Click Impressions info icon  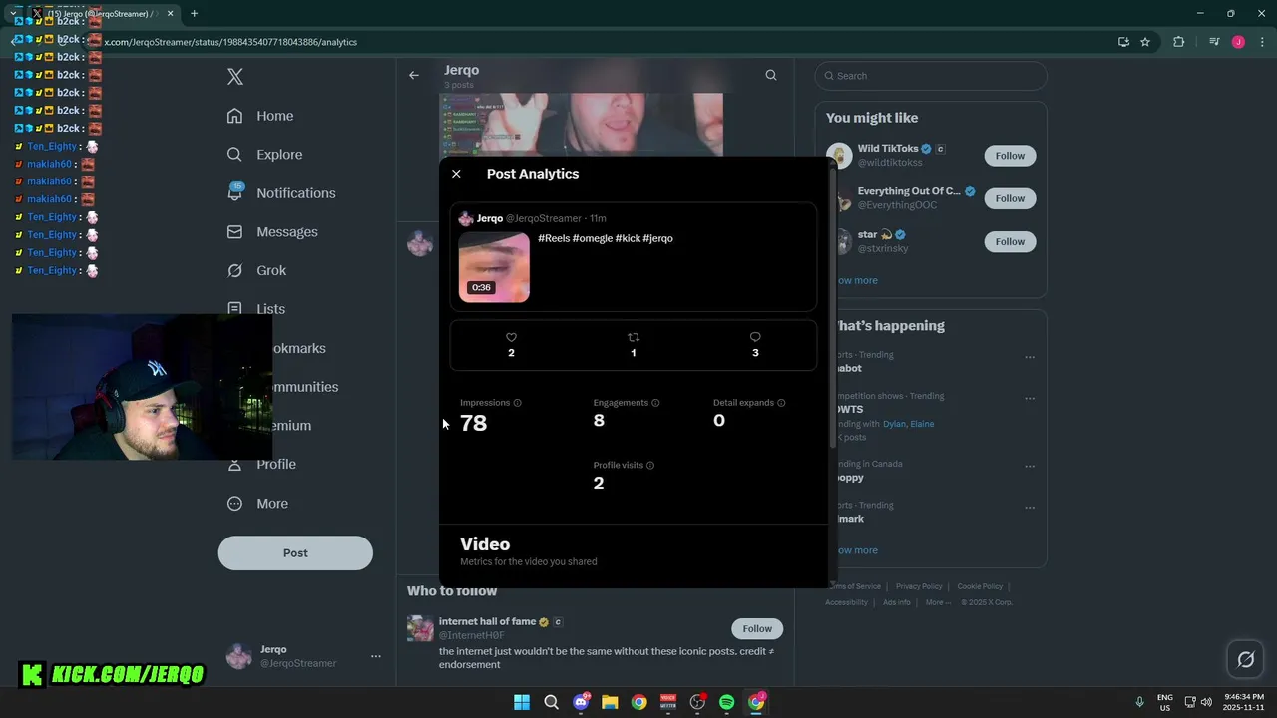point(517,403)
